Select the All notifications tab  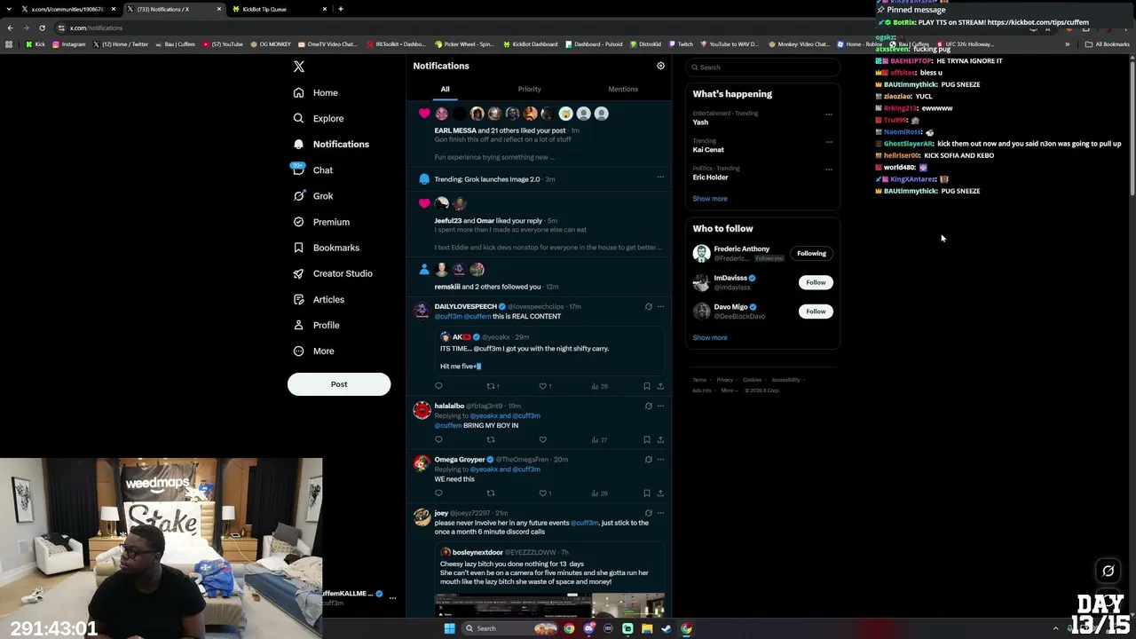coord(445,89)
